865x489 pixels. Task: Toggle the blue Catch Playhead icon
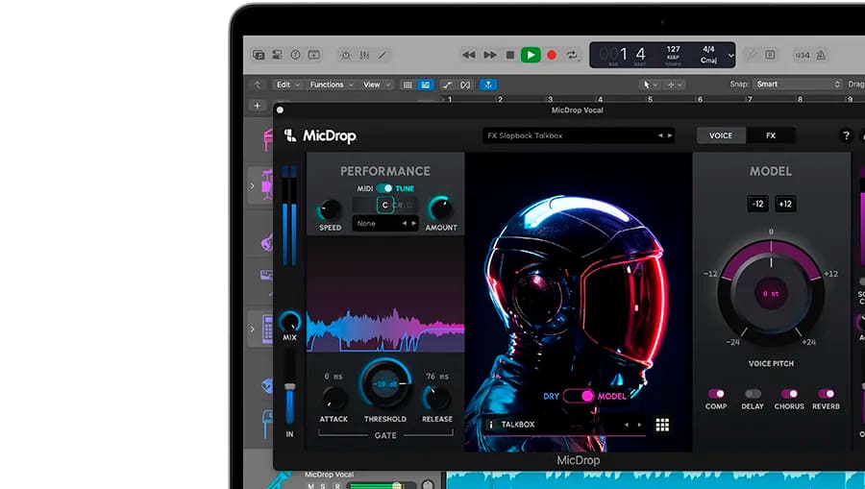488,85
